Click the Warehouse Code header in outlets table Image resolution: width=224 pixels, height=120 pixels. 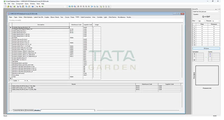(x=76, y=25)
